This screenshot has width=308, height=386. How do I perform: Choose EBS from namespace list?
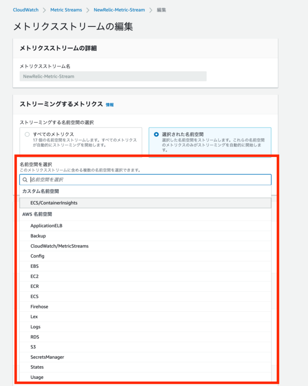point(145,266)
